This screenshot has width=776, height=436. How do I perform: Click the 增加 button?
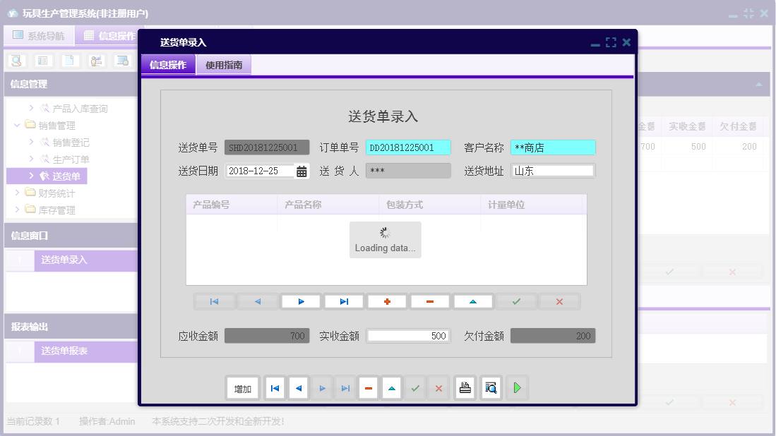(x=242, y=387)
